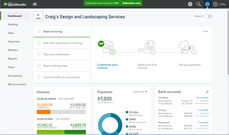Expand the Start tracking time step
229x135 pixels.
click(55, 66)
